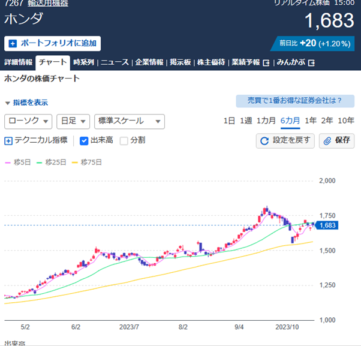Click the ホンダの株価チャート heading

click(x=42, y=79)
